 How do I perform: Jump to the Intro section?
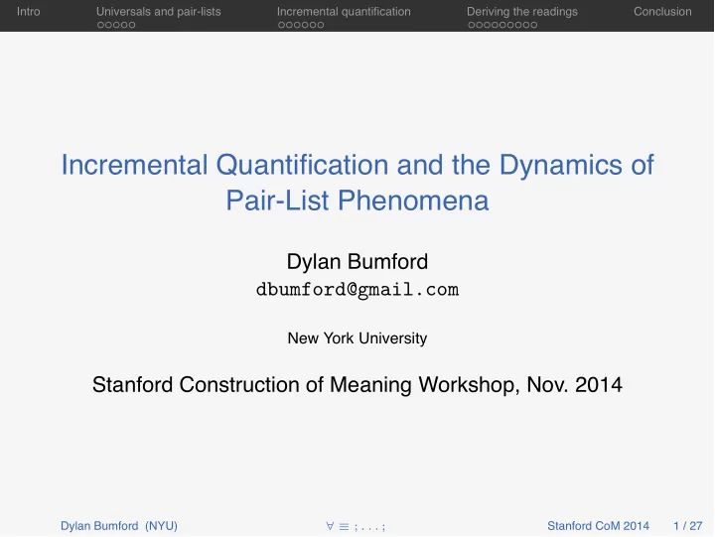click(28, 11)
